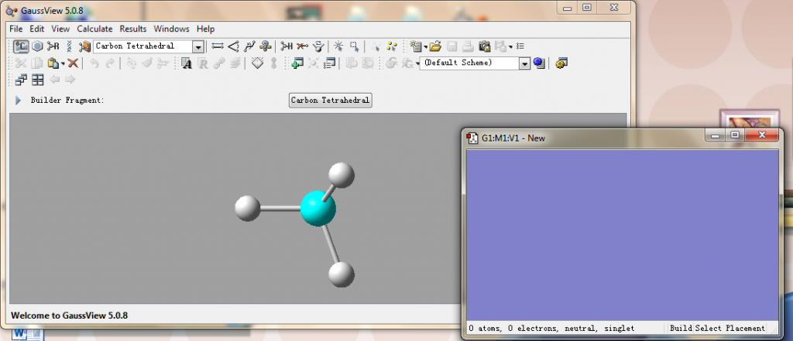Choose the Invert About Atom tool

[318, 46]
